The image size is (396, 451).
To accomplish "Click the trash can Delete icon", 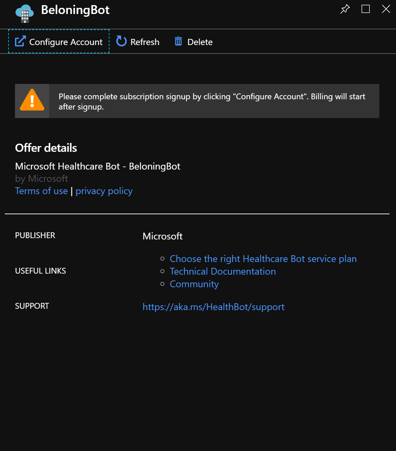I will 178,41.
